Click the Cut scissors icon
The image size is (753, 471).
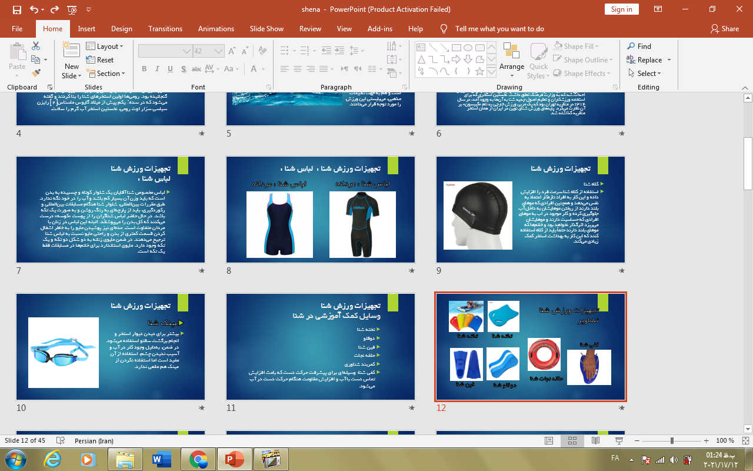coord(36,46)
